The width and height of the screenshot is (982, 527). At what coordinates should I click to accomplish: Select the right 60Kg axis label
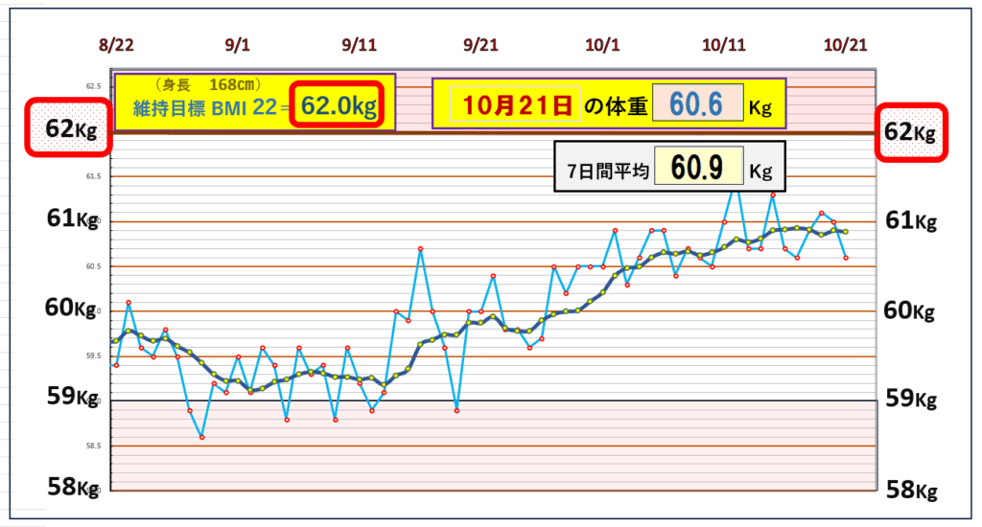[x=910, y=310]
